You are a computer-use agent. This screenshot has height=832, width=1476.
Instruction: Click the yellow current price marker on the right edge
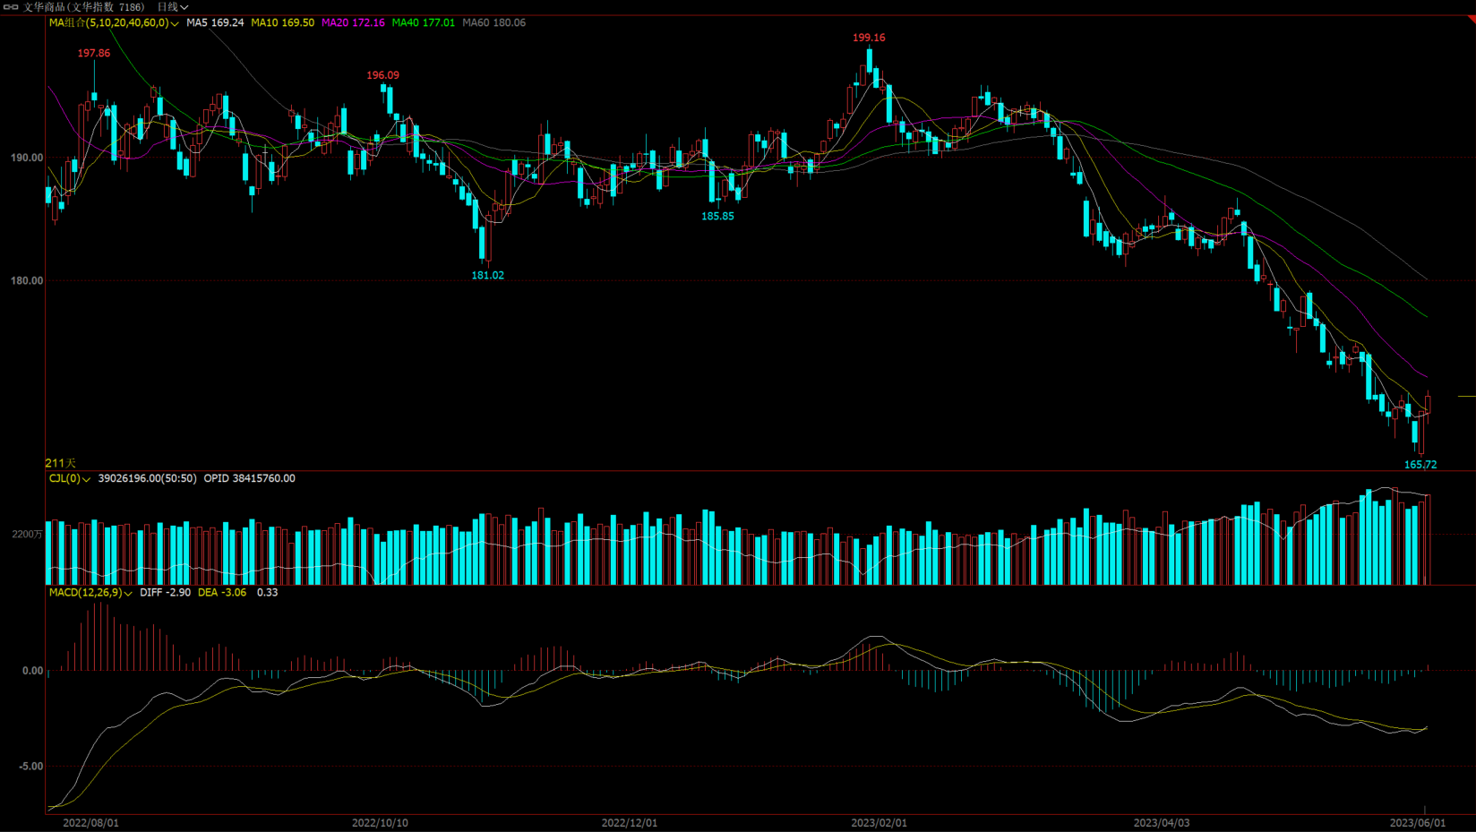pos(1466,396)
